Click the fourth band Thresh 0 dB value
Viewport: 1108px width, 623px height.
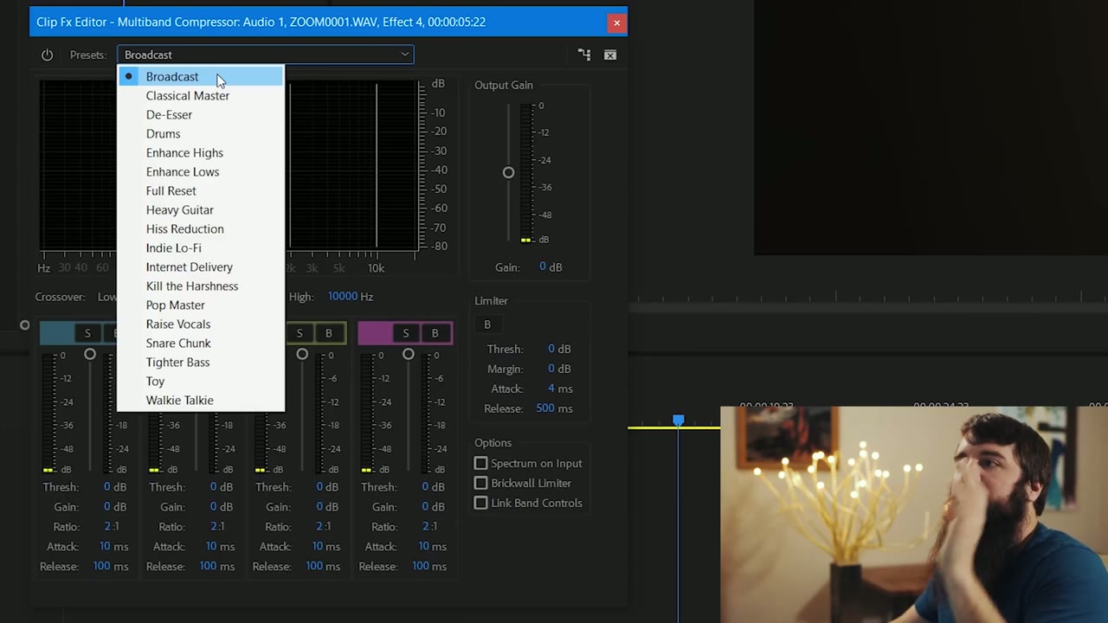[x=433, y=487]
